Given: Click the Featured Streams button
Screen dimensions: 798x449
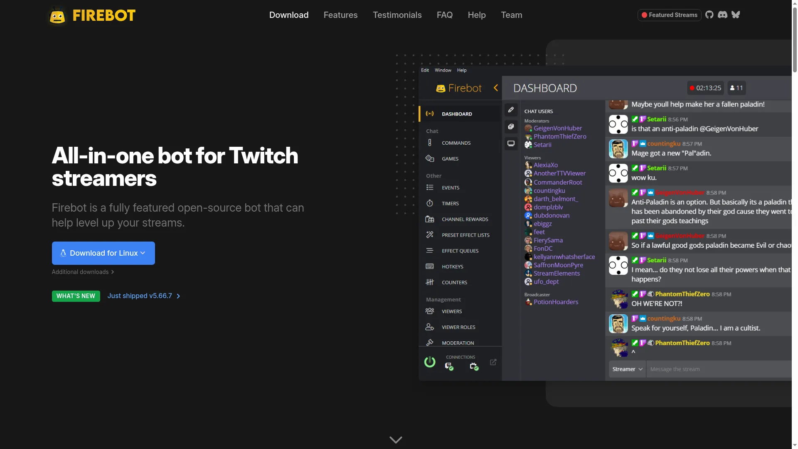Looking at the screenshot, I should pos(670,15).
